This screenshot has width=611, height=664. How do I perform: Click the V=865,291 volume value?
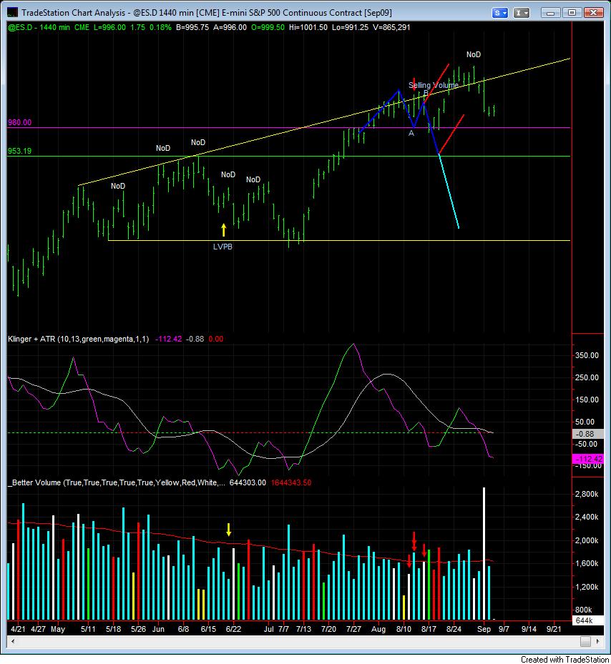391,28
